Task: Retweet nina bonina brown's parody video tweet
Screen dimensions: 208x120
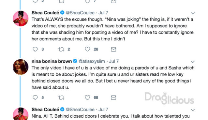Action: [61, 98]
